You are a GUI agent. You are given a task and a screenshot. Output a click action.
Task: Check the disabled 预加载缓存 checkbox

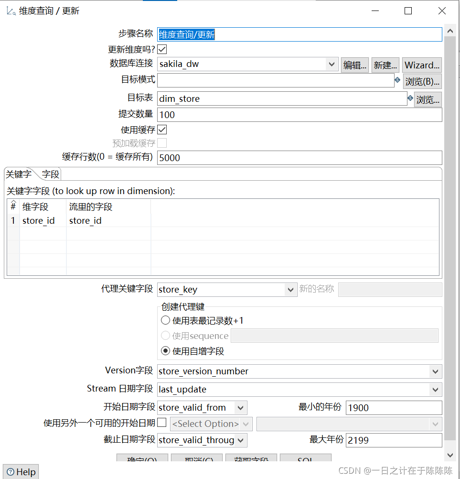(x=162, y=142)
